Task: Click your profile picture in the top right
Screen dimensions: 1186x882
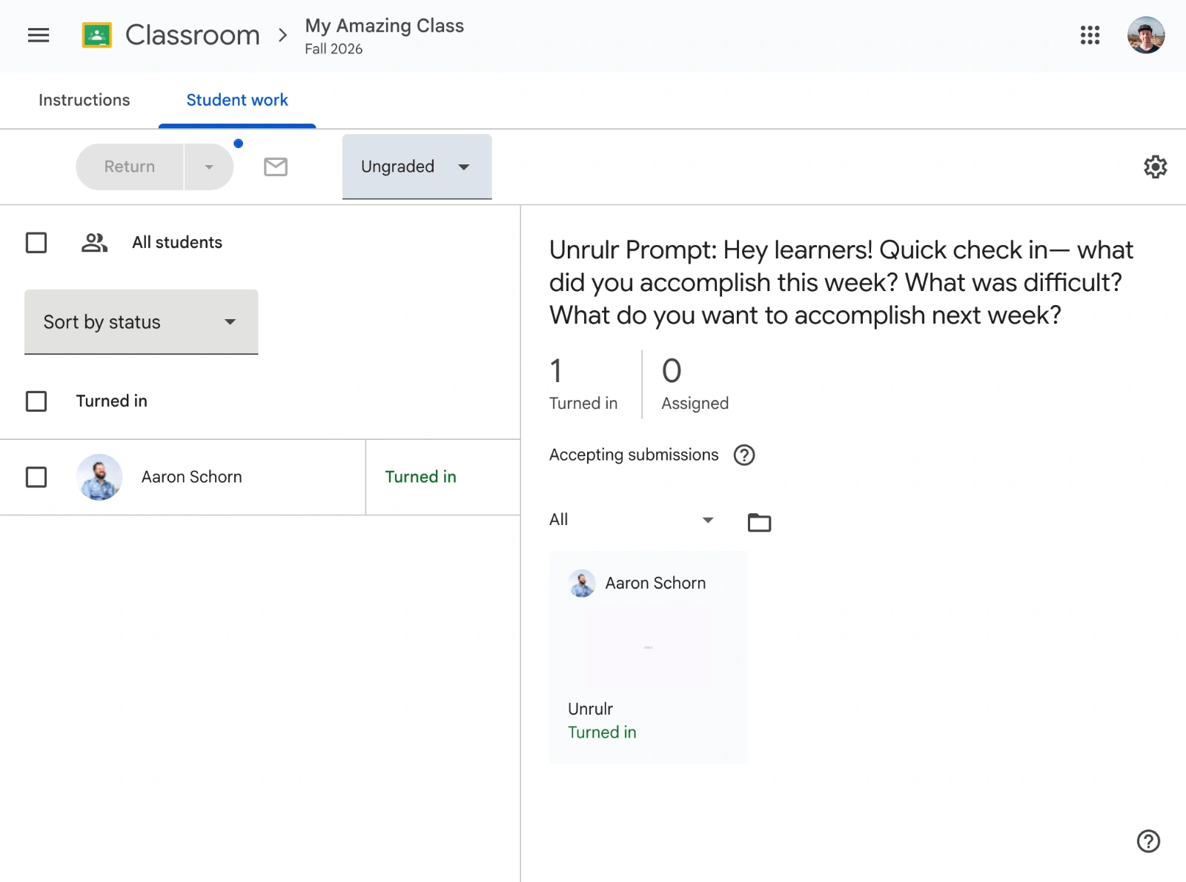Action: 1146,34
